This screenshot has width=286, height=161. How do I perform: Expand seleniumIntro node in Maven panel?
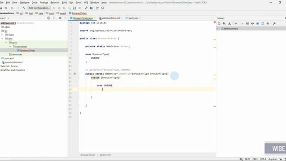click(218, 29)
